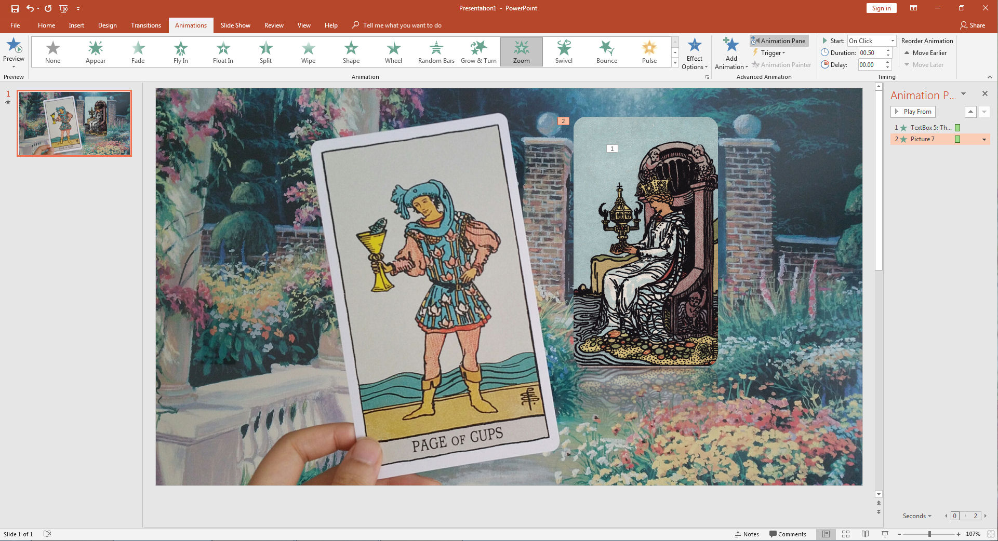Viewport: 998px width, 541px height.
Task: Switch to Slide Sorter view
Action: point(846,534)
